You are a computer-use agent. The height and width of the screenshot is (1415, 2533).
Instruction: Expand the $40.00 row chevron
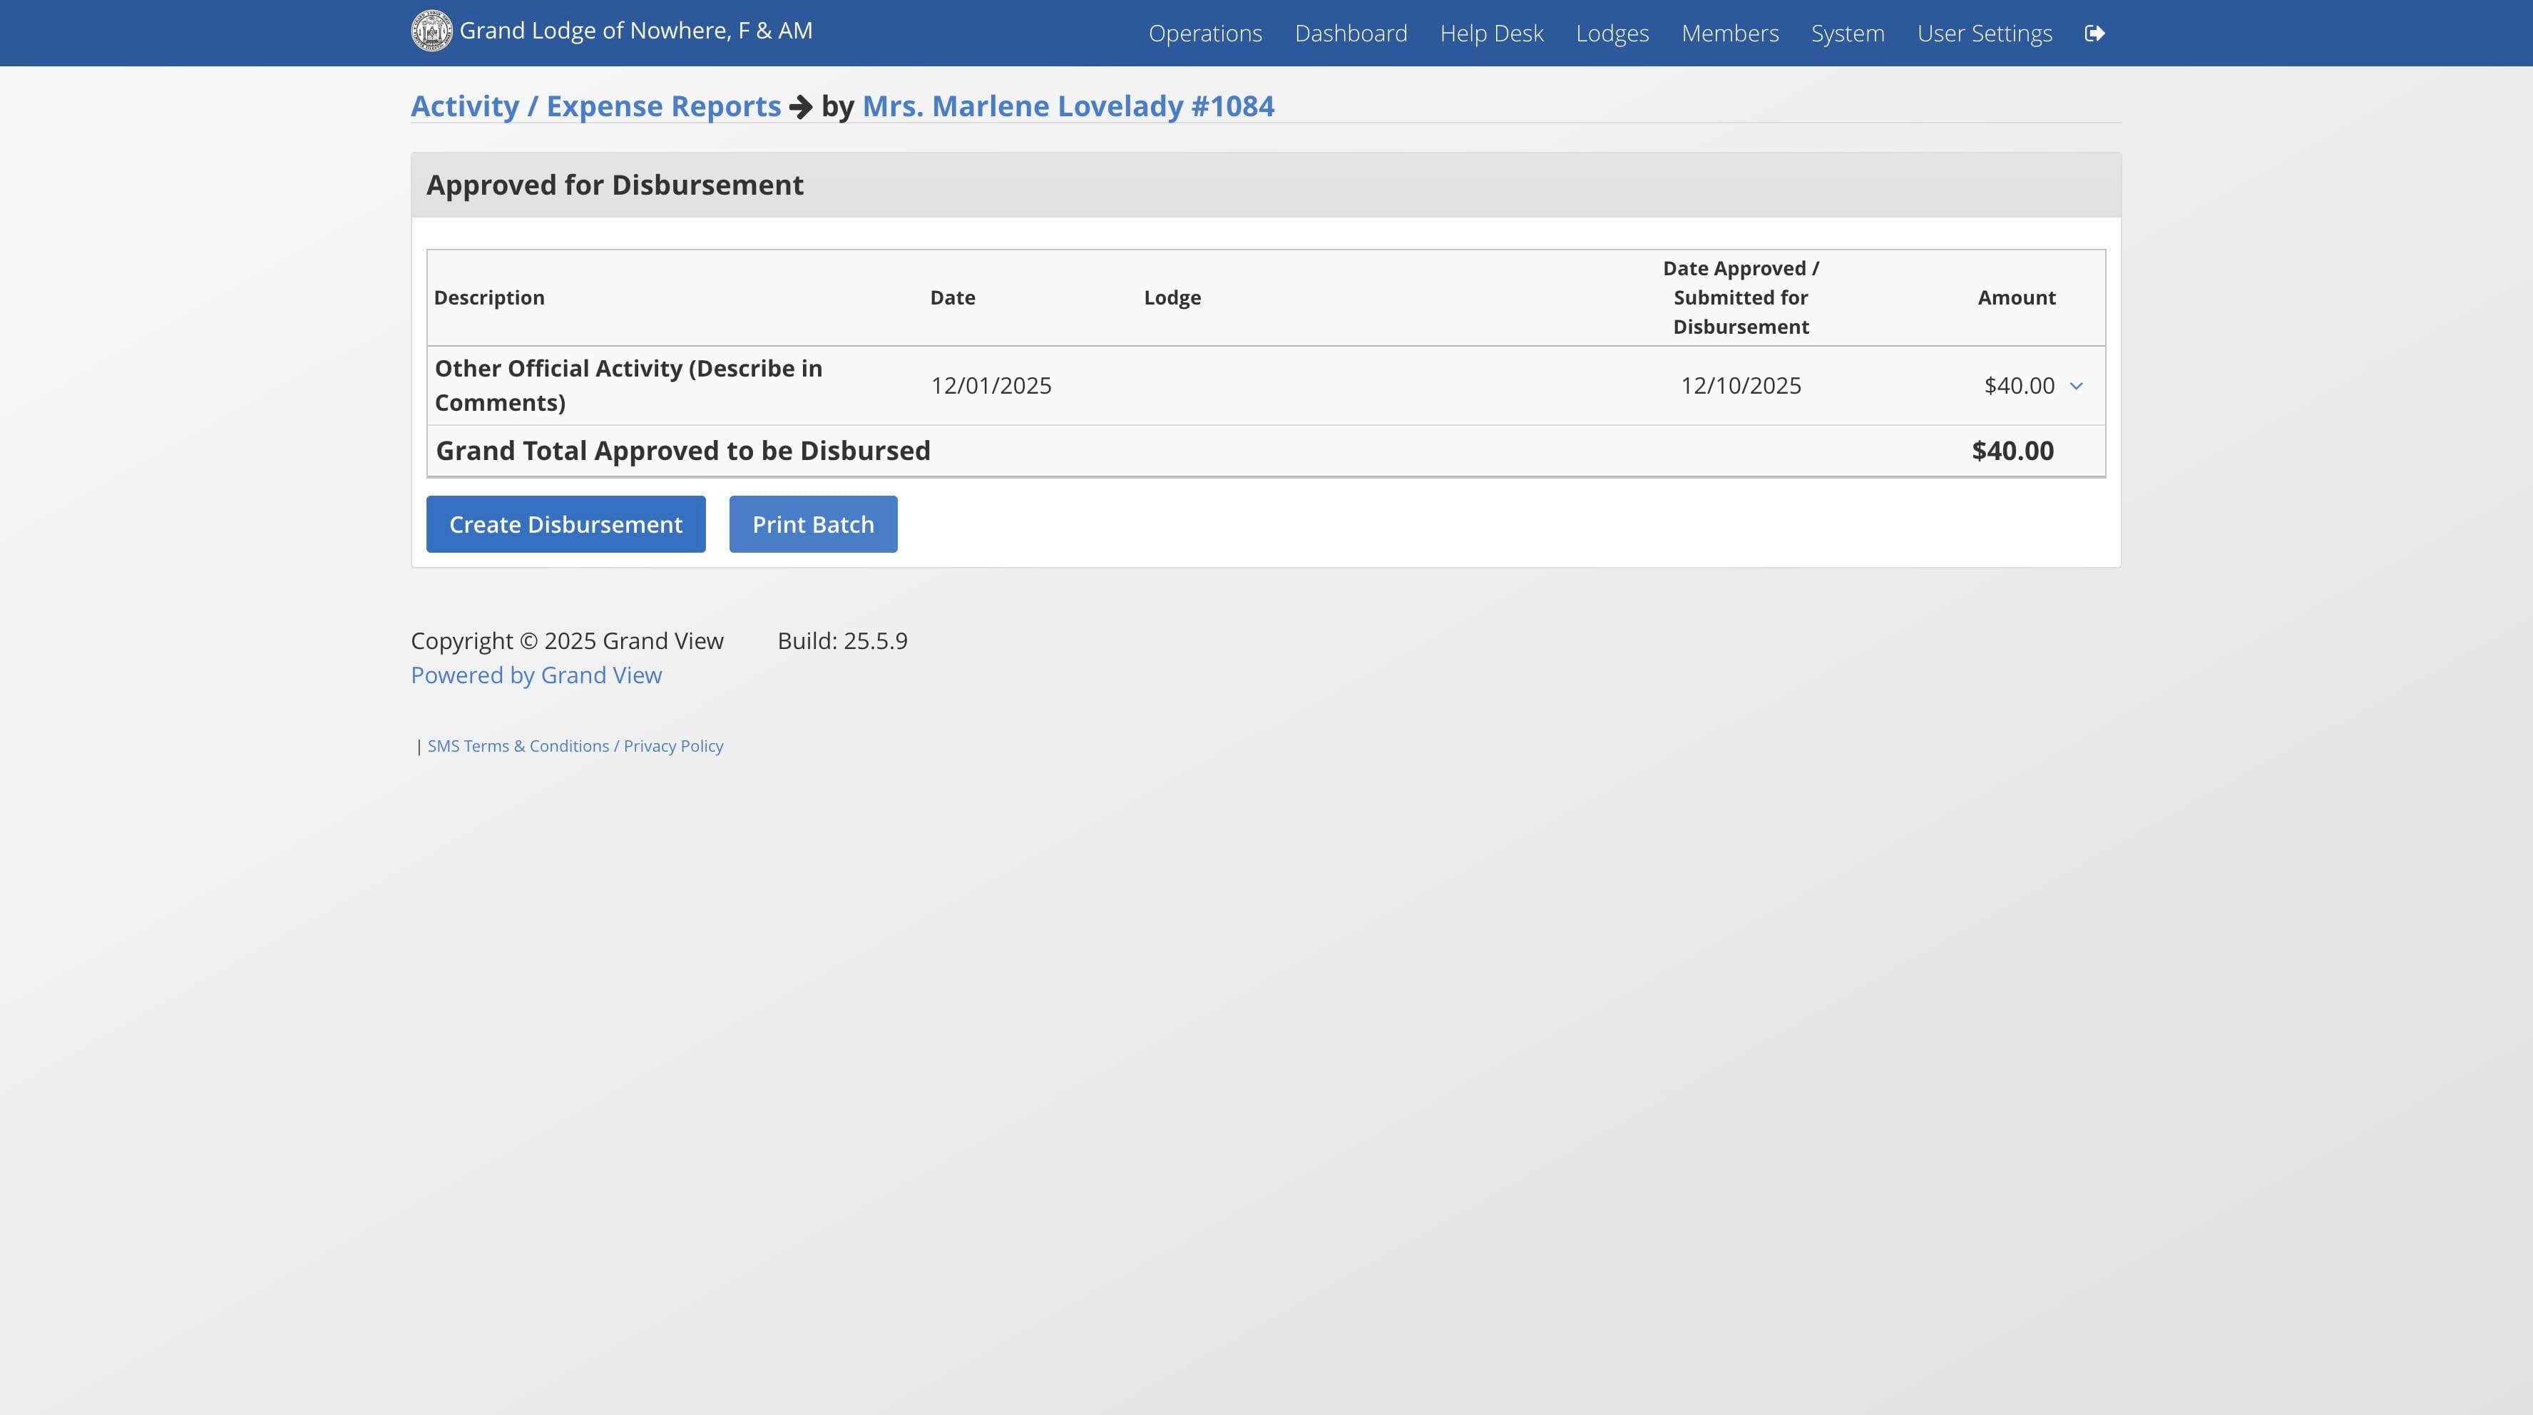coord(2076,387)
